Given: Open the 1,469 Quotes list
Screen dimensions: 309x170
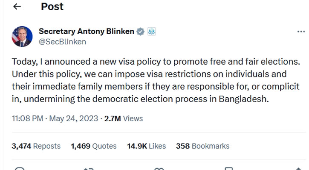Looking at the screenshot, I should coord(93,146).
